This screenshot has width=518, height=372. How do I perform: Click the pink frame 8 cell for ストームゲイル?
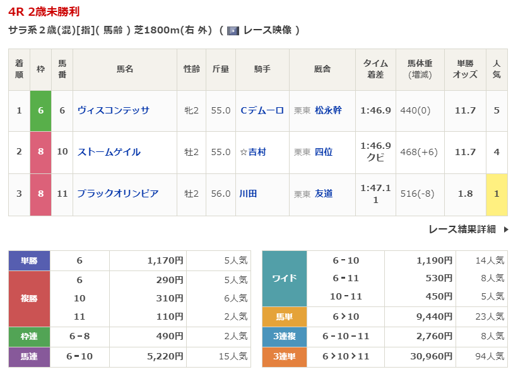point(40,152)
